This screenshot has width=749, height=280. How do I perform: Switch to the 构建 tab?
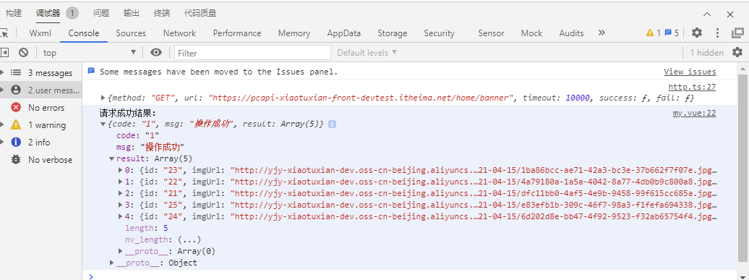[13, 13]
